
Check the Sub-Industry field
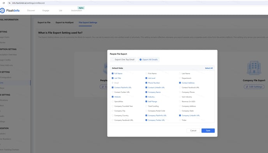[x=180, y=97]
